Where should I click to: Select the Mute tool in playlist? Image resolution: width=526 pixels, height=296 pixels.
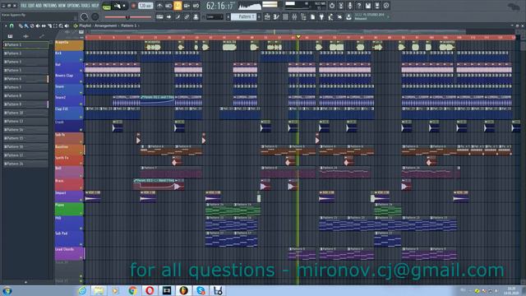tap(38, 25)
